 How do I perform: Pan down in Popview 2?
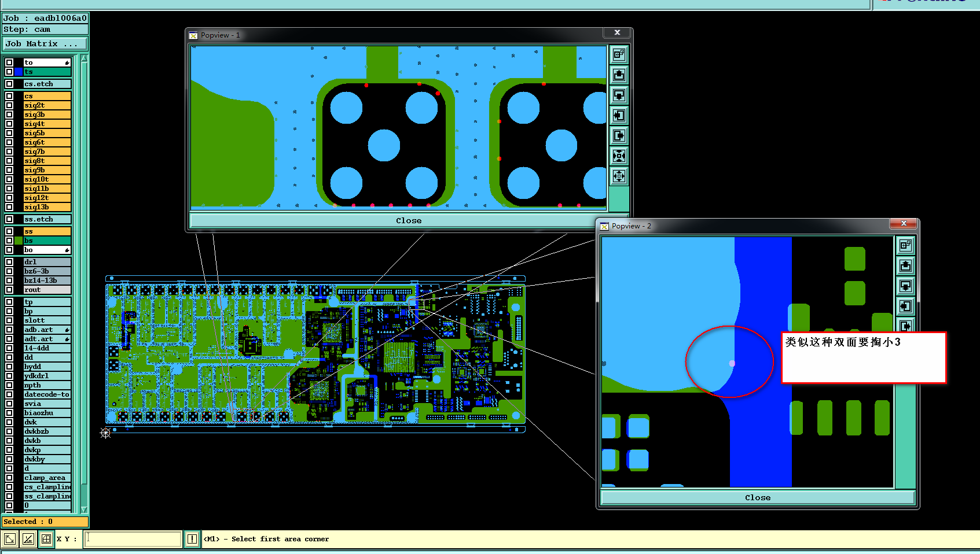[905, 286]
